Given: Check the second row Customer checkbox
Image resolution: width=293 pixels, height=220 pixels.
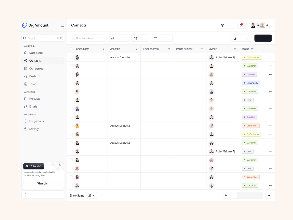Looking at the screenshot, I should click(71, 66).
